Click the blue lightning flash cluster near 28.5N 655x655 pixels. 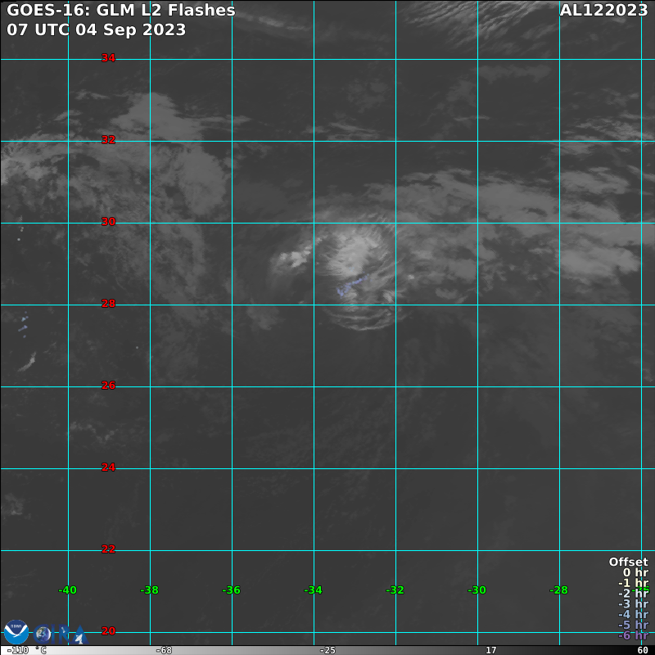(x=351, y=285)
